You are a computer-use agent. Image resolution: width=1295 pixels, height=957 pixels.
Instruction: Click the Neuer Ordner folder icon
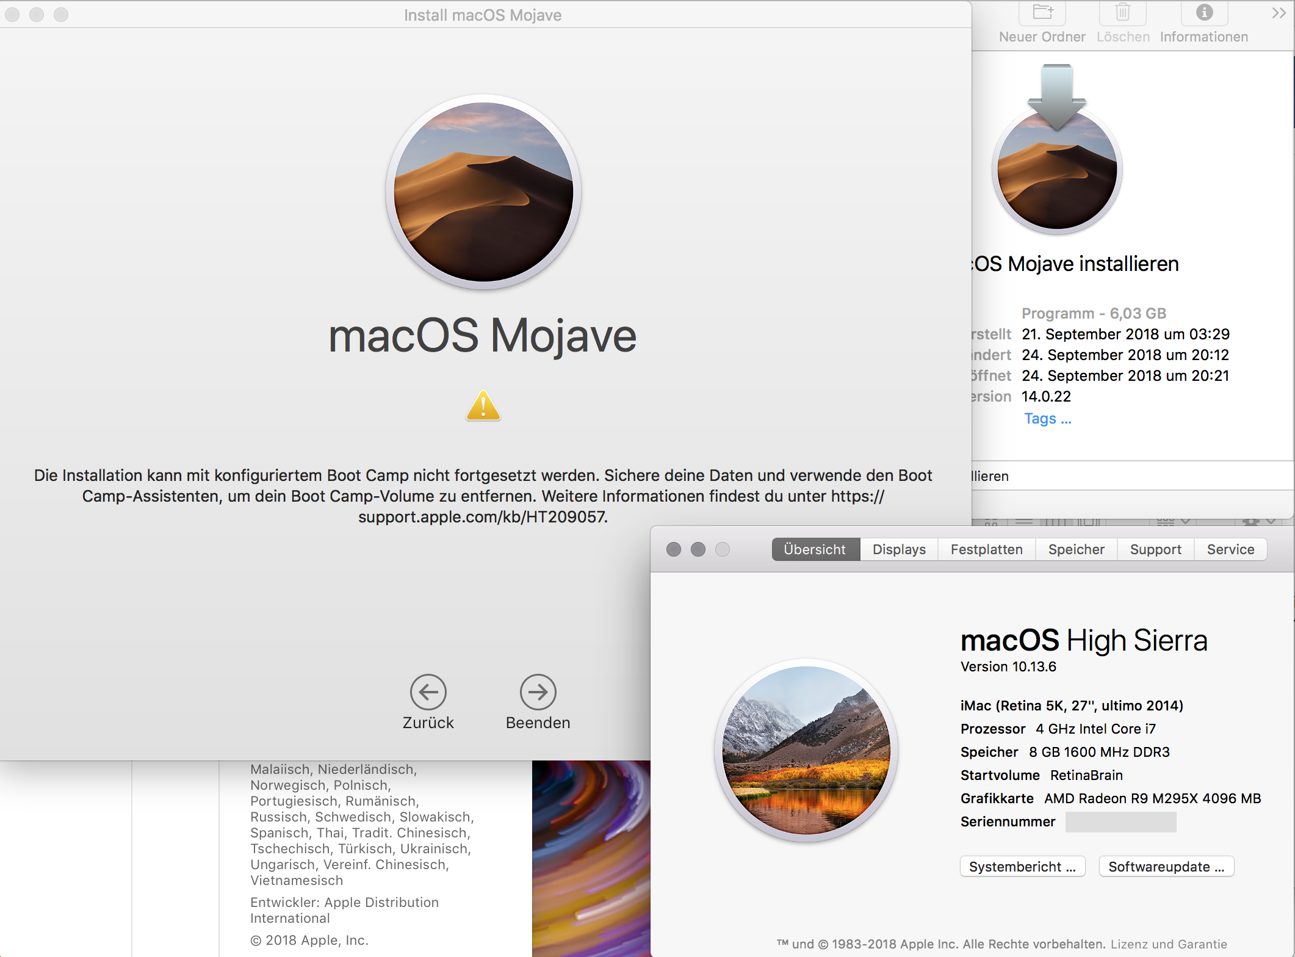tap(1042, 12)
